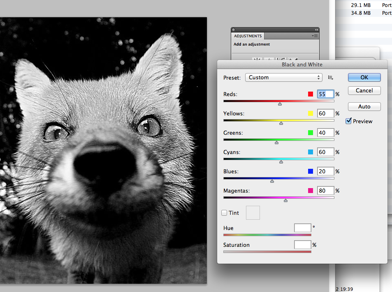Click the Tint color box

pos(253,212)
